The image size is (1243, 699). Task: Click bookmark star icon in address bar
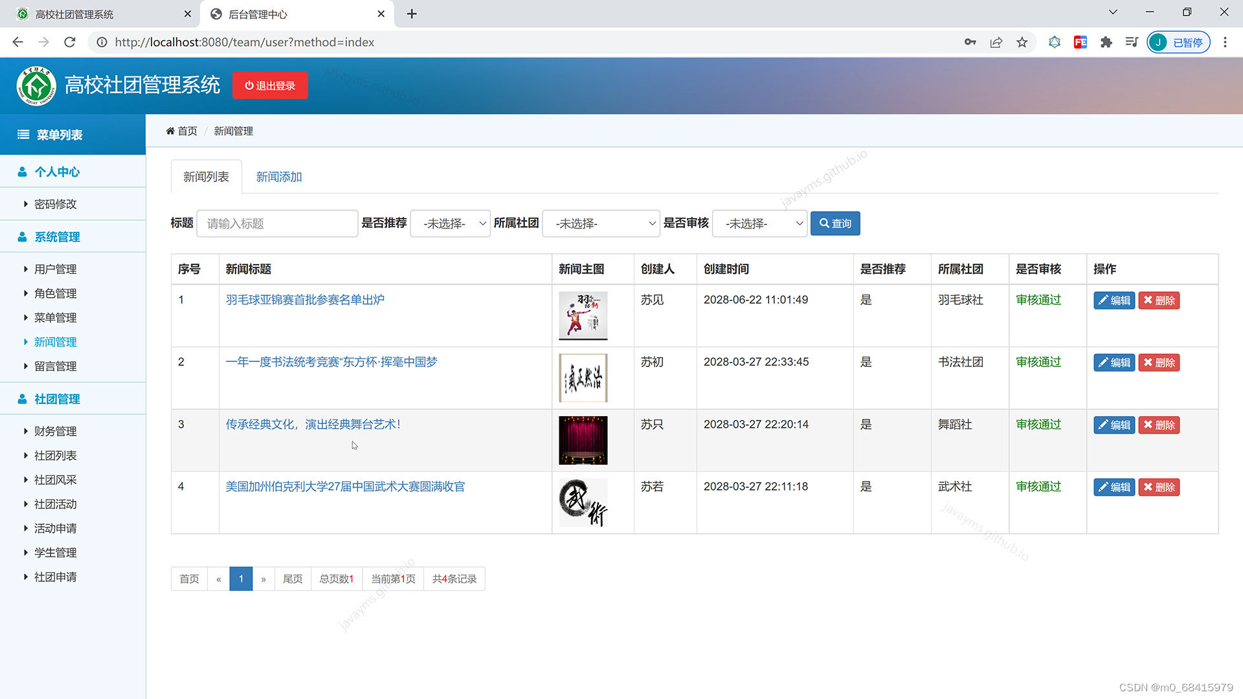pos(1022,42)
